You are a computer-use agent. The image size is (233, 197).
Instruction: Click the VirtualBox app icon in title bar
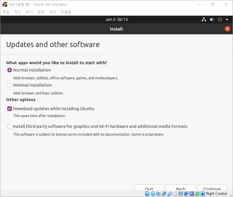pyautogui.click(x=5, y=4)
